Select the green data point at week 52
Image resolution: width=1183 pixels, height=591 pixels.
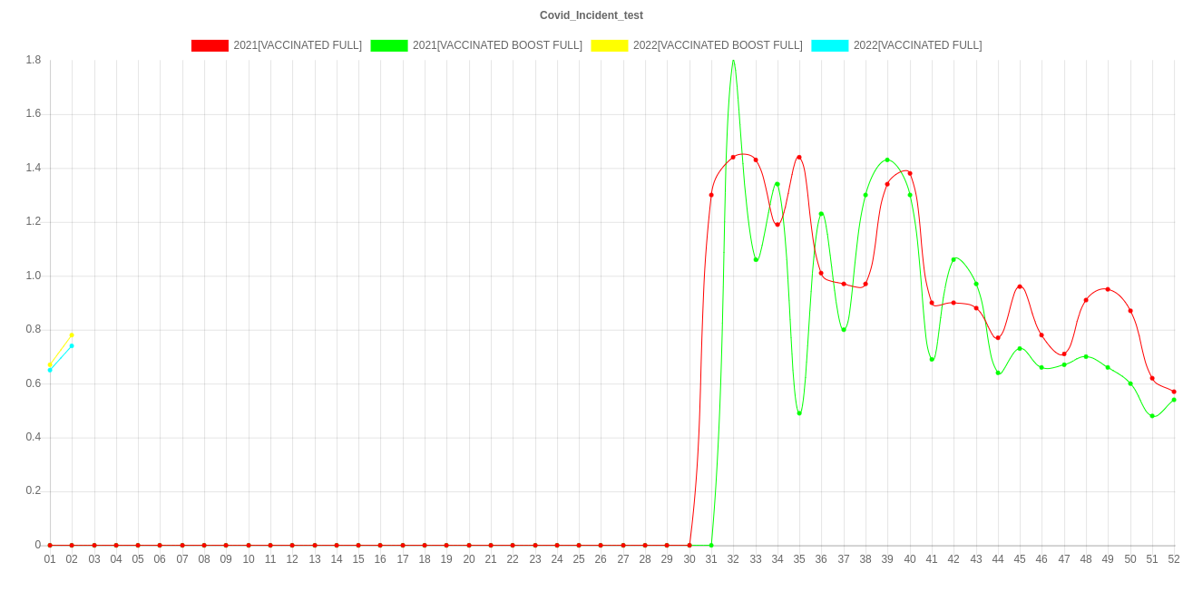point(1174,400)
